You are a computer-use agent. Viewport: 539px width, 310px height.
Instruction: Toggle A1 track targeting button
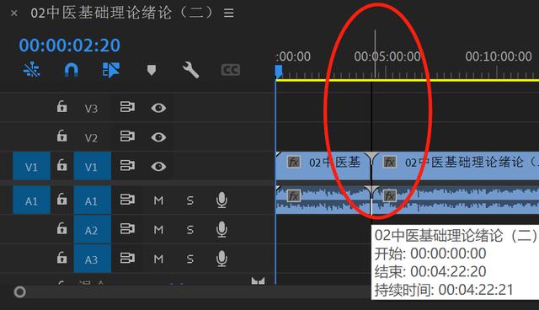[x=93, y=200]
